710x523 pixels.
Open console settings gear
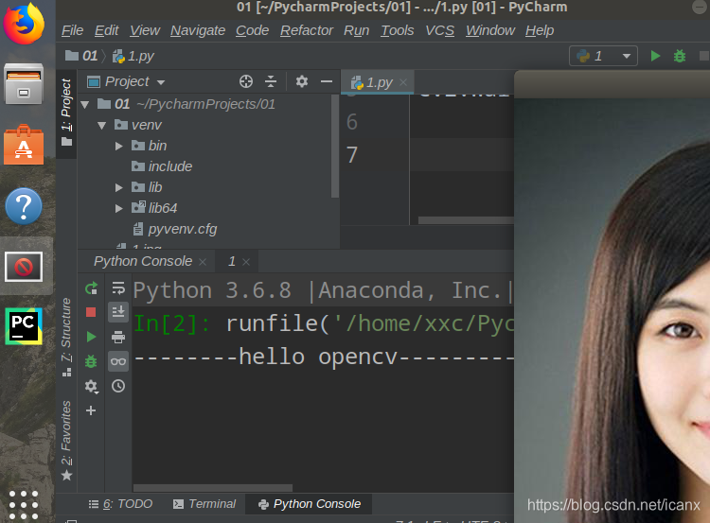91,386
